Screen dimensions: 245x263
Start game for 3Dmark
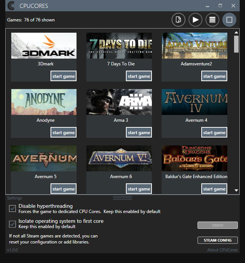pyautogui.click(x=63, y=76)
